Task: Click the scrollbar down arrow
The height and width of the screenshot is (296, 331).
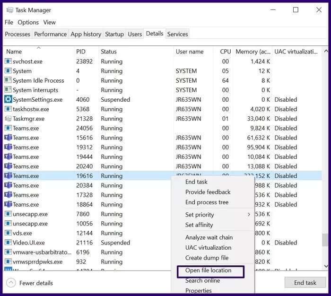Action: pos(326,266)
